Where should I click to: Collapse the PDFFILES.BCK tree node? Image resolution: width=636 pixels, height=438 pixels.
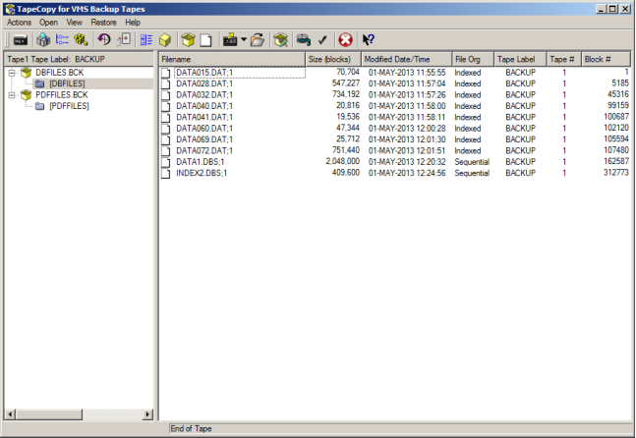(x=12, y=95)
